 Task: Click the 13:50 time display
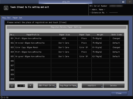(6, 97)
